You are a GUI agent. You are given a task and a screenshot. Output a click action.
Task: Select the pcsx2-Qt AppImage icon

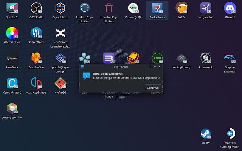[x=60, y=58]
